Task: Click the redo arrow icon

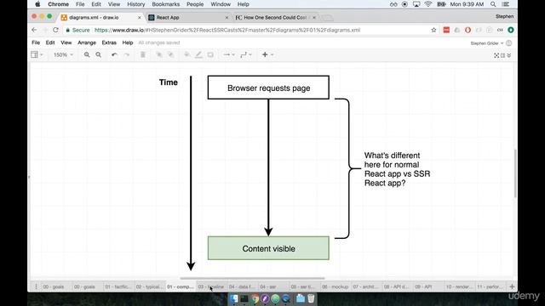Action: [127, 54]
